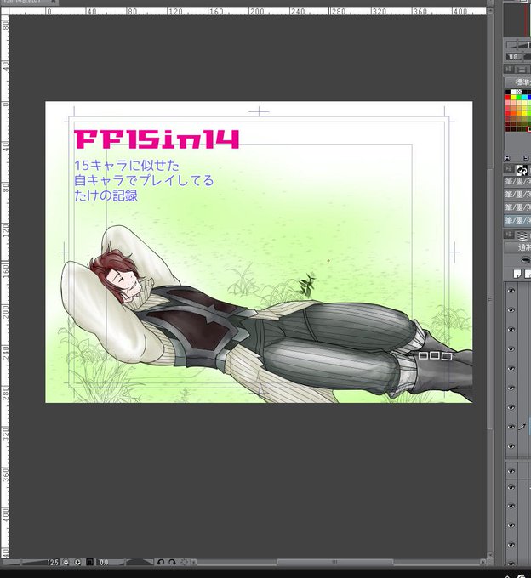Screen dimensions: 531x578
Task: Reset canvas rotation with the dimmed icon
Action: (x=184, y=562)
